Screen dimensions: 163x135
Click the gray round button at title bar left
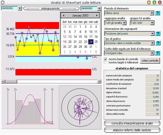[2, 2]
